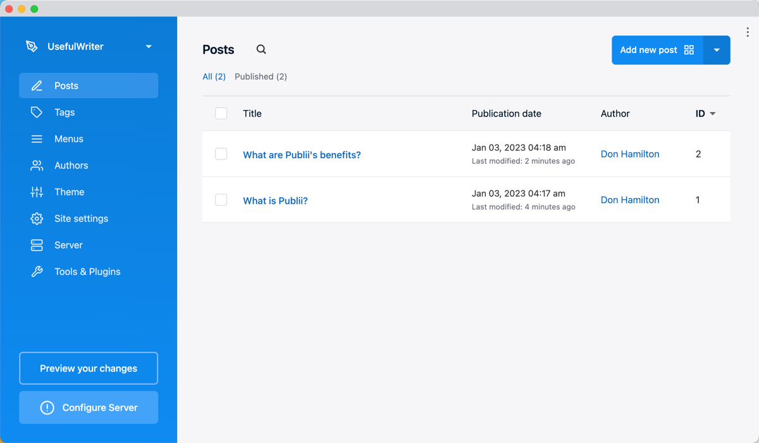Click the Server stack icon in sidebar

pyautogui.click(x=37, y=245)
